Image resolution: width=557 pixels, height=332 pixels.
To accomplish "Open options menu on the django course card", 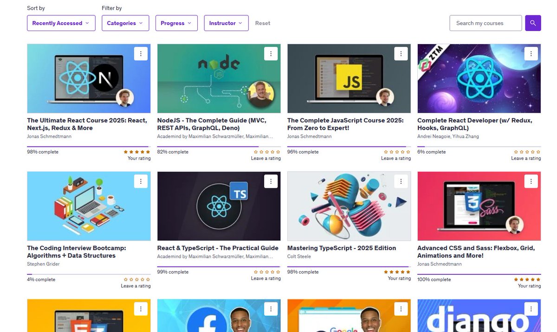I will (x=531, y=309).
